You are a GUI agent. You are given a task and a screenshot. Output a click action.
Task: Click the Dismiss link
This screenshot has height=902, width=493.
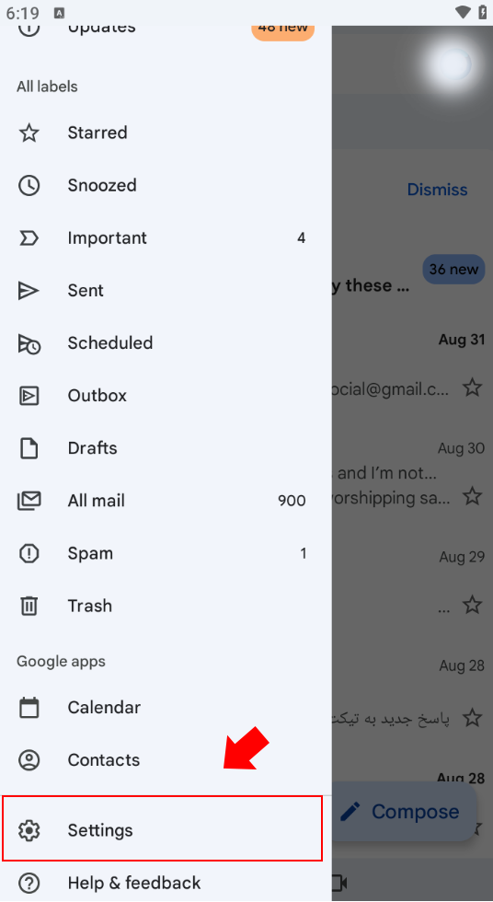pyautogui.click(x=437, y=190)
